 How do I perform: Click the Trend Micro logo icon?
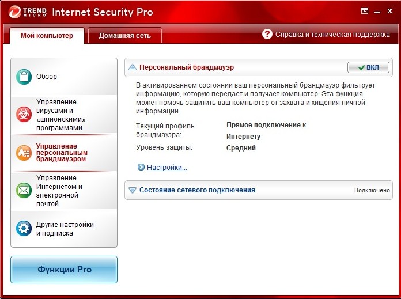(x=16, y=12)
